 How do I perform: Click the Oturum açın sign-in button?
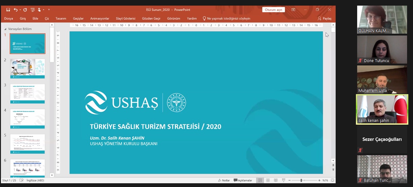[273, 10]
